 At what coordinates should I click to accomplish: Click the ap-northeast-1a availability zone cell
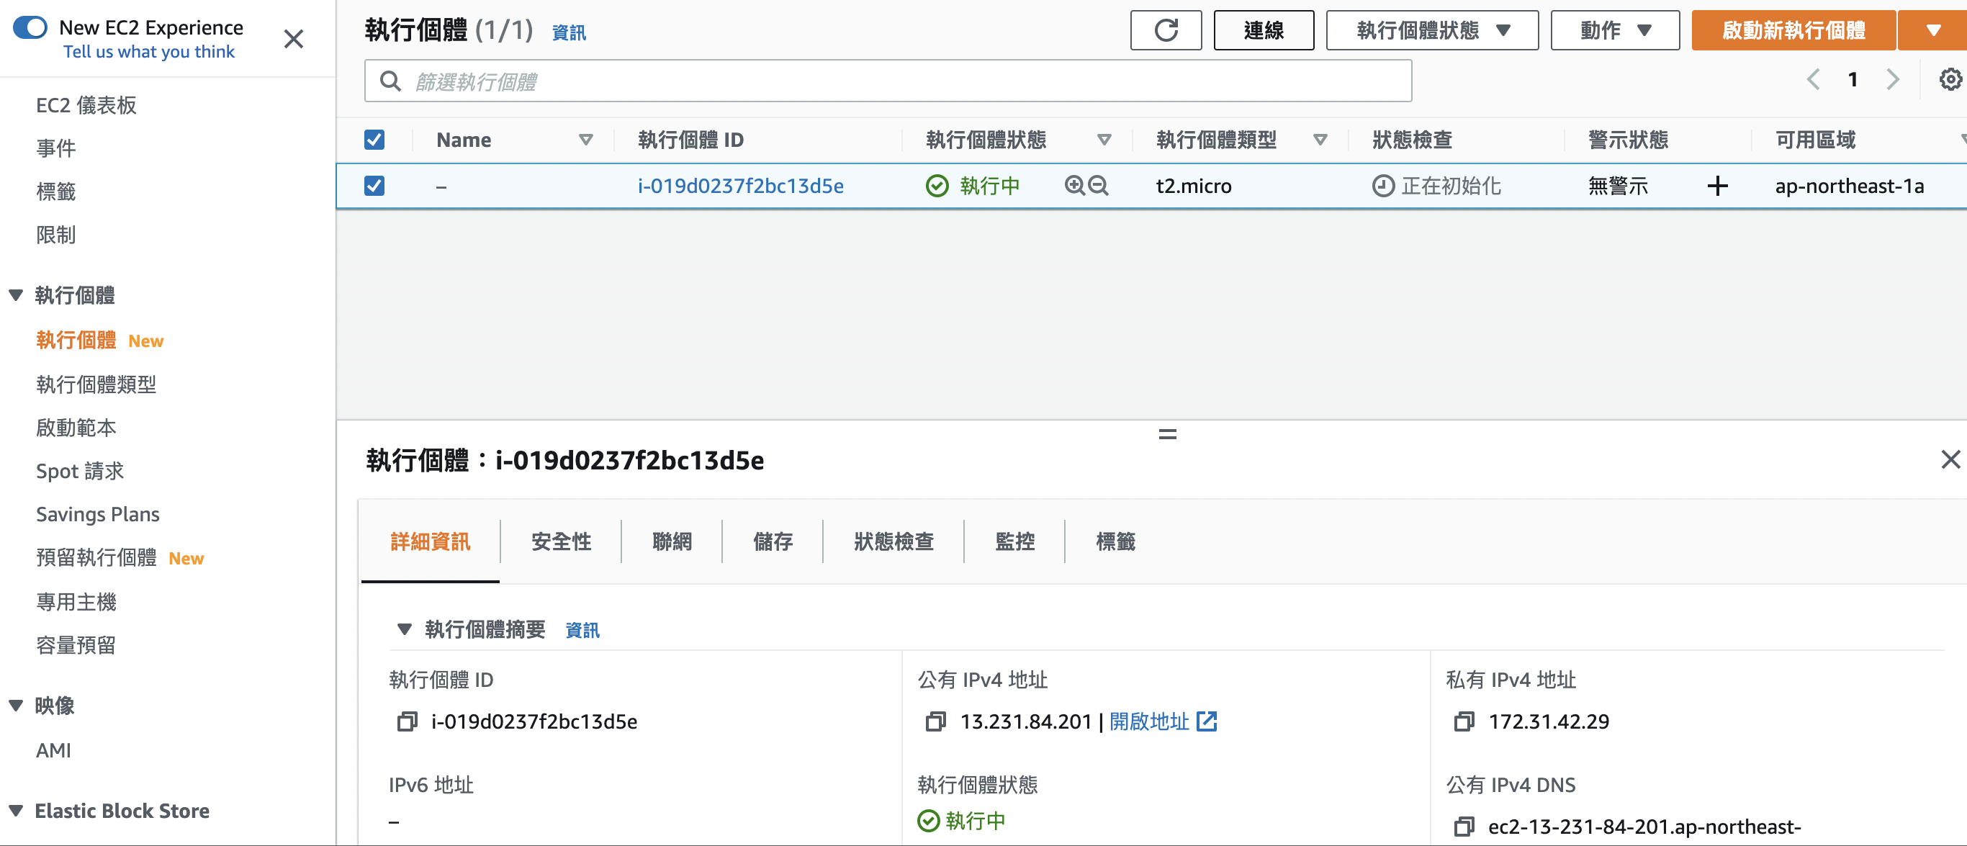[1850, 186]
